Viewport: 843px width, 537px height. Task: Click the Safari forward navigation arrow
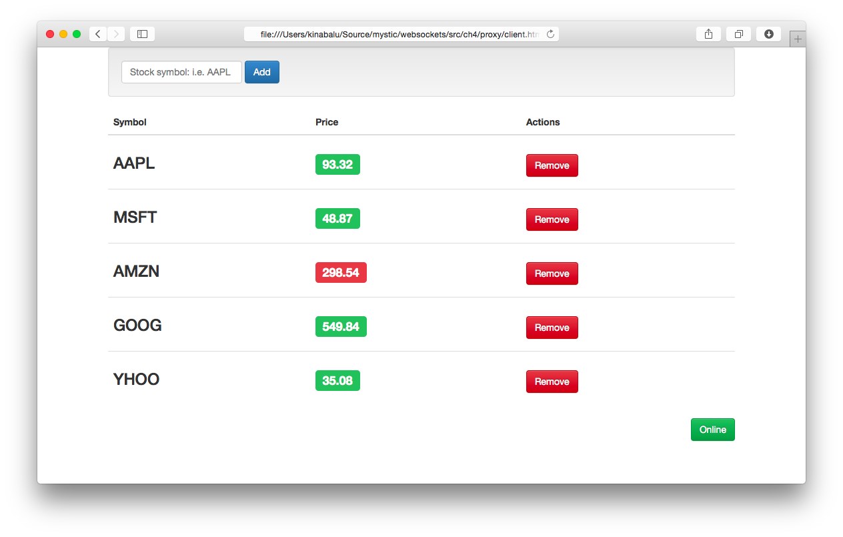point(116,34)
